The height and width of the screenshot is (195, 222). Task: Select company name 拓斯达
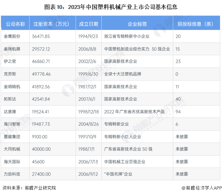pyautogui.click(x=10, y=99)
